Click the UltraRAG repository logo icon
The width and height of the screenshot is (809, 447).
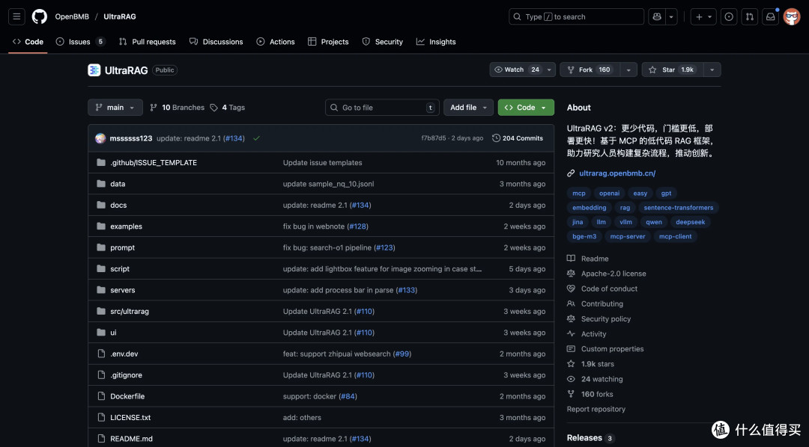(x=94, y=70)
